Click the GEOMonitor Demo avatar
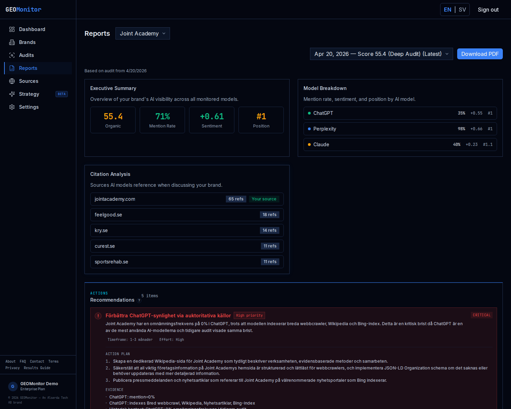This screenshot has width=511, height=409. tap(13, 386)
